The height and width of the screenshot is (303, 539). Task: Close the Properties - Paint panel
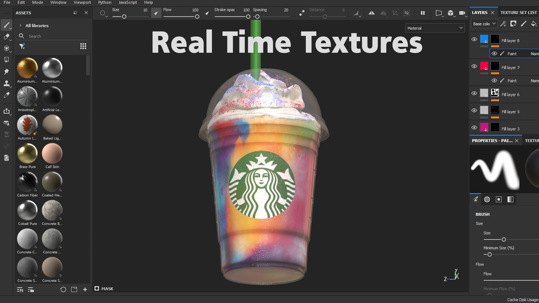(517, 141)
